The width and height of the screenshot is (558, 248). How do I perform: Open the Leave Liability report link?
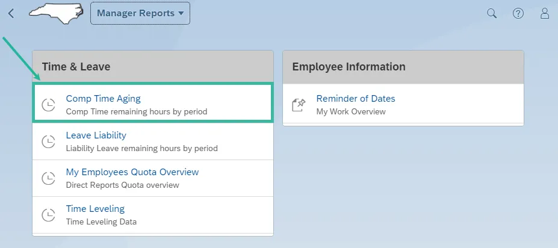coord(96,135)
